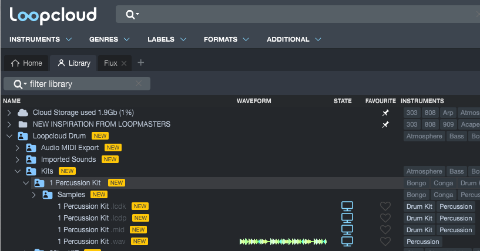Click in the filter library field
The image size is (480, 251).
click(x=77, y=84)
